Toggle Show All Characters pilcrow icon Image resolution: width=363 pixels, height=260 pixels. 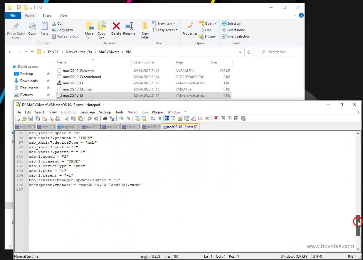(159, 118)
